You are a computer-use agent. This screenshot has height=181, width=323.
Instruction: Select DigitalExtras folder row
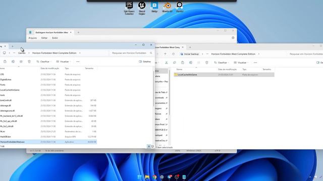pos(48,79)
